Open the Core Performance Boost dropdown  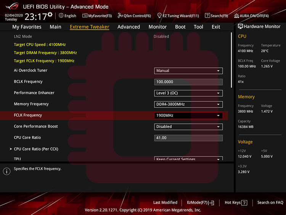pos(188,127)
